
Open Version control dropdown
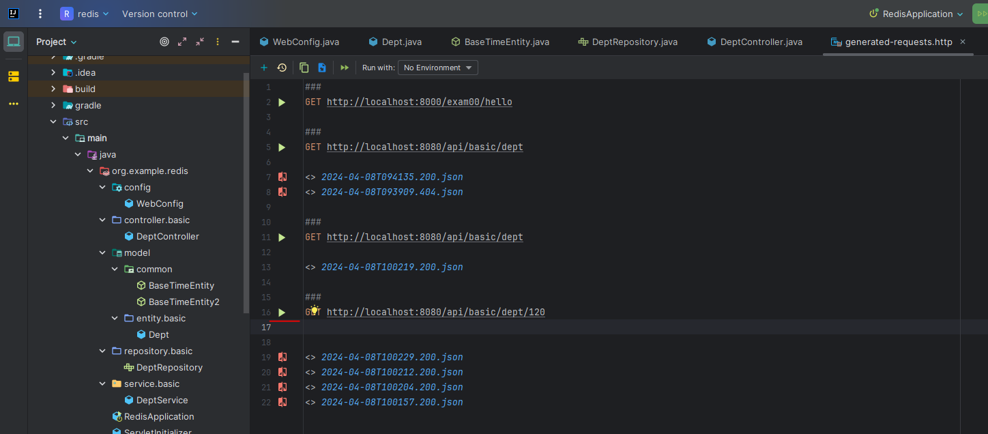click(x=160, y=14)
